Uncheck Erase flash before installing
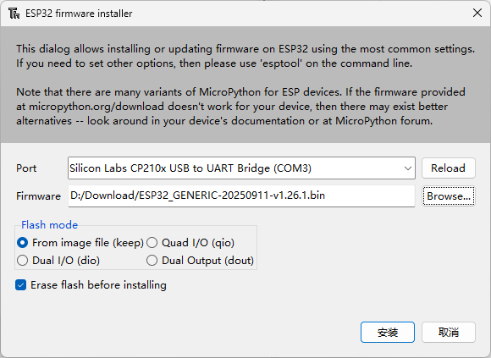The image size is (491, 358). pyautogui.click(x=20, y=285)
